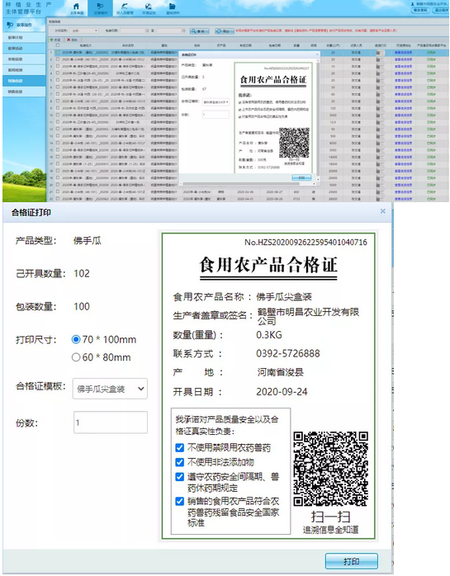450x576 pixels.
Task: Click the 已开具数量 value 102
Action: point(82,273)
